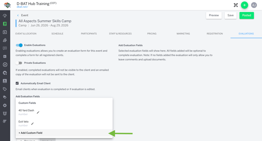Click the green Posted button
Viewport: 262px width, 141px height.
[247, 15]
